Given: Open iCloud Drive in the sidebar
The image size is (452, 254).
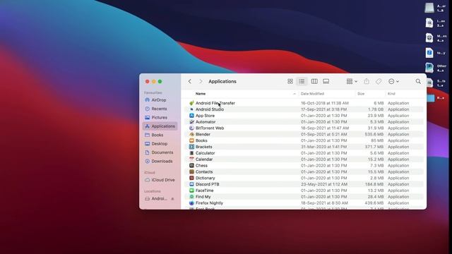Looking at the screenshot, I should [160, 180].
